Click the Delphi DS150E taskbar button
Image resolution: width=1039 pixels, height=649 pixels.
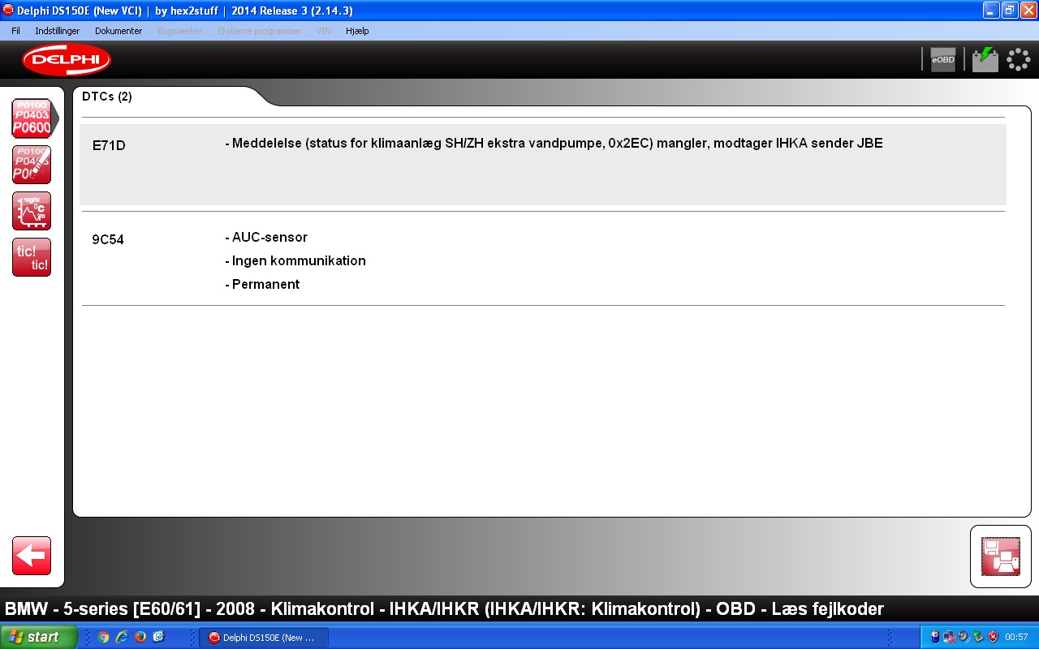pyautogui.click(x=264, y=638)
